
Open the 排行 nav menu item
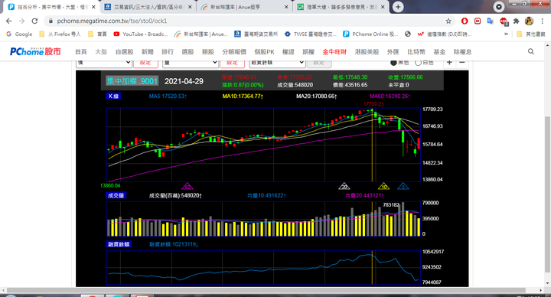168,51
